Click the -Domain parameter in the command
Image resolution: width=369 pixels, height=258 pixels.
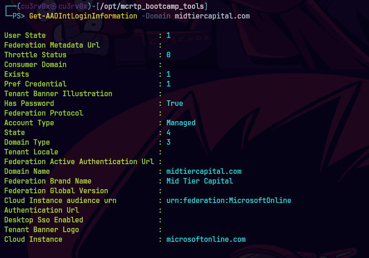pos(156,16)
